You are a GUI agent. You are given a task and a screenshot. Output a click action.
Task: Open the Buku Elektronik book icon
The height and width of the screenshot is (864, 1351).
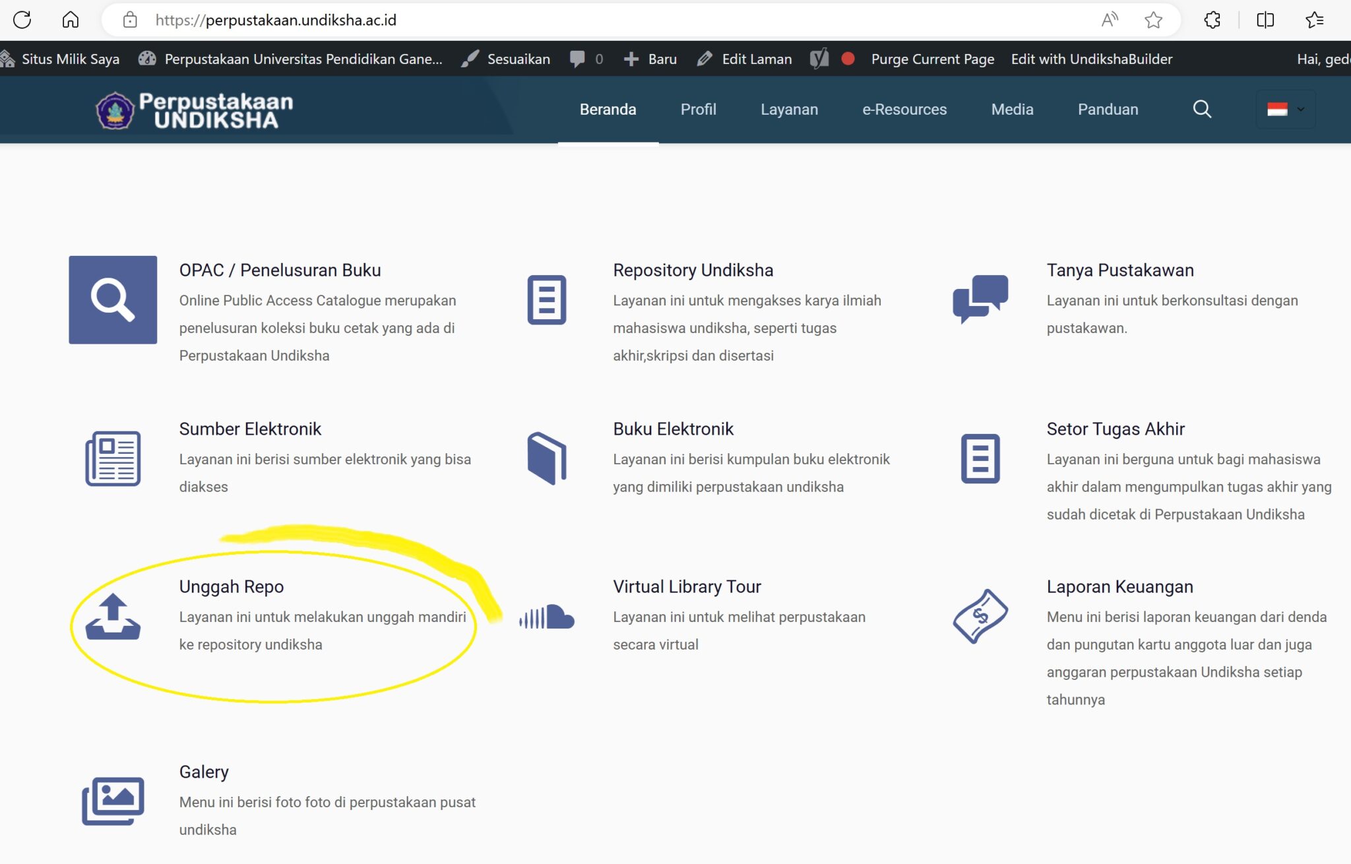(546, 458)
